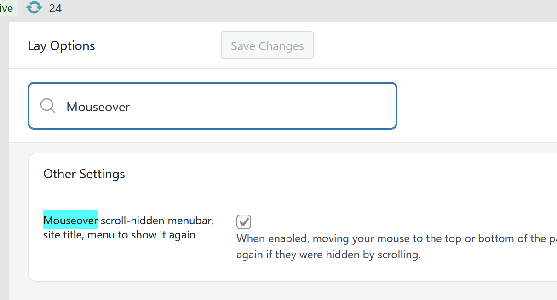557x300 pixels.
Task: Click the magnifier icon in the search box
Action: 47,106
